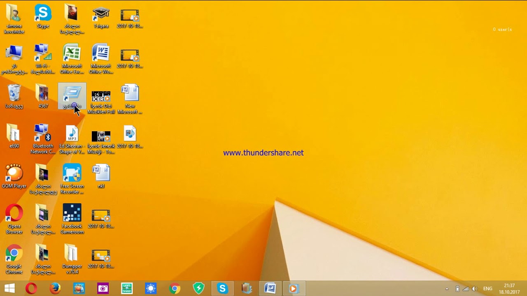Launch Opera Browser desktop shortcut
527x296 pixels.
tap(14, 219)
